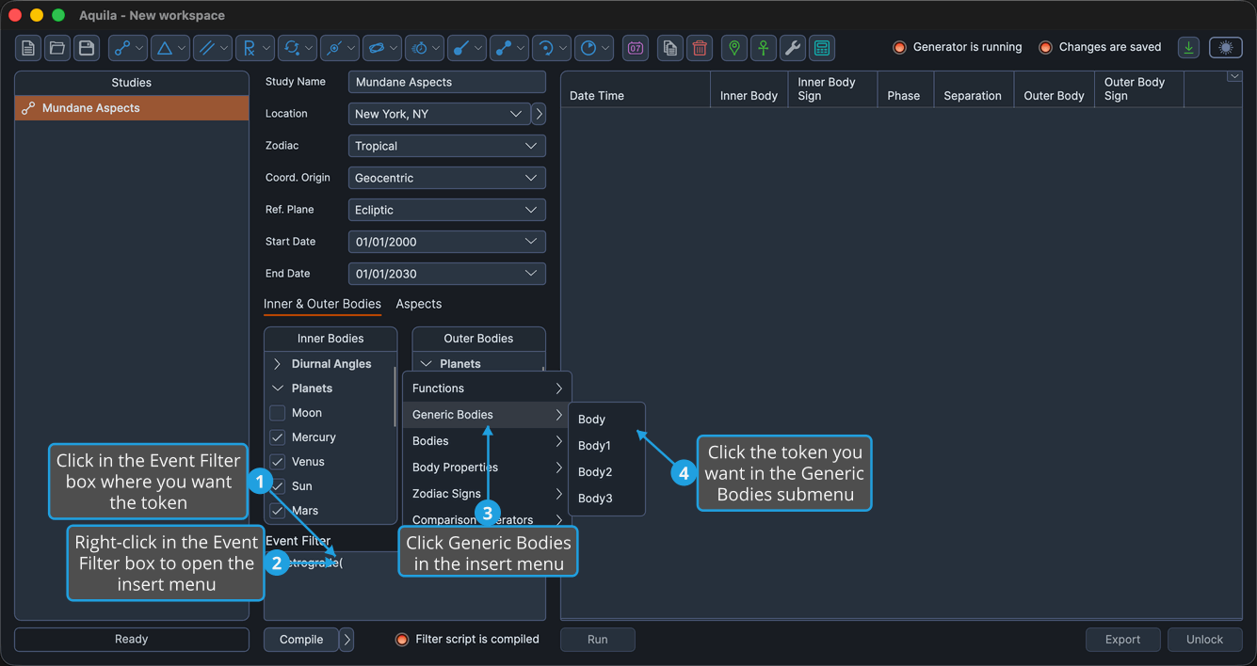Click the dot with diagonal line icon
Image resolution: width=1257 pixels, height=666 pixels.
[x=467, y=48]
